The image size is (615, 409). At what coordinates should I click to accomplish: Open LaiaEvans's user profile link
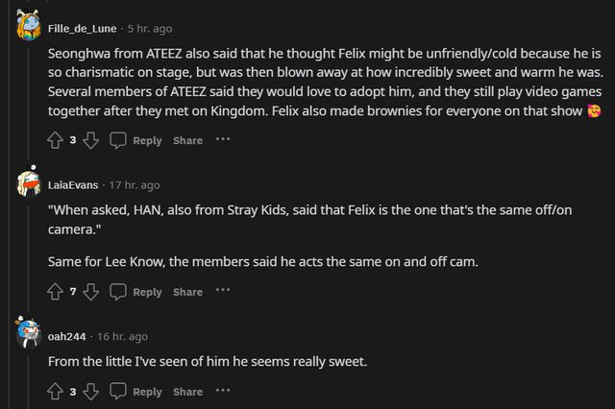coord(73,185)
